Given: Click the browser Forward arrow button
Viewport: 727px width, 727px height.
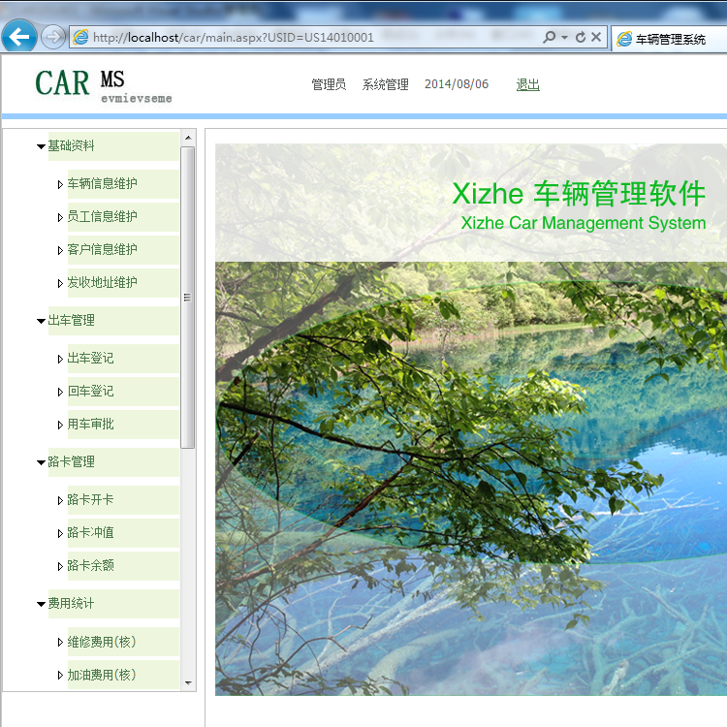Looking at the screenshot, I should 53,37.
